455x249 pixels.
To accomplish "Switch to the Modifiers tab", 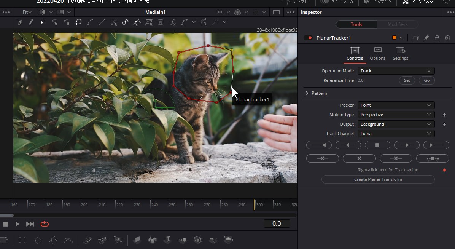I will [x=398, y=24].
